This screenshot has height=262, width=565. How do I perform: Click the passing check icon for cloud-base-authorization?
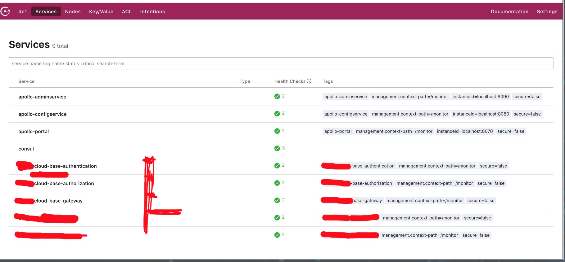(x=277, y=183)
